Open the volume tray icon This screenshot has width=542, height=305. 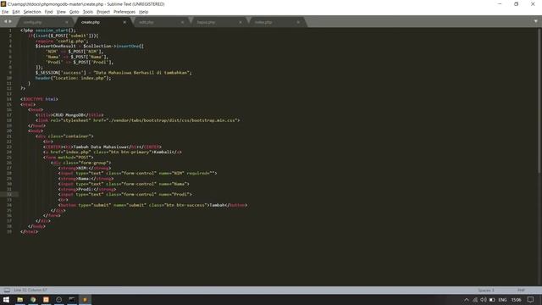[484, 300]
